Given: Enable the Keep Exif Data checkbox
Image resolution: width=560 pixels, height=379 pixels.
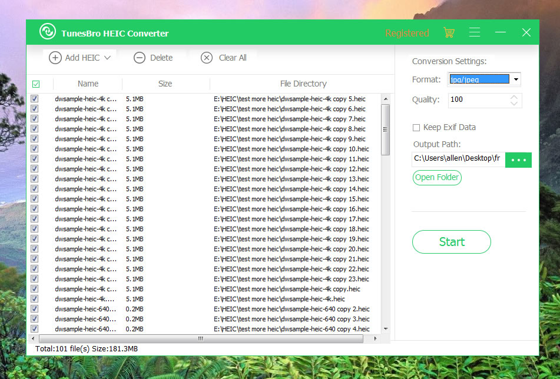Looking at the screenshot, I should tap(416, 128).
